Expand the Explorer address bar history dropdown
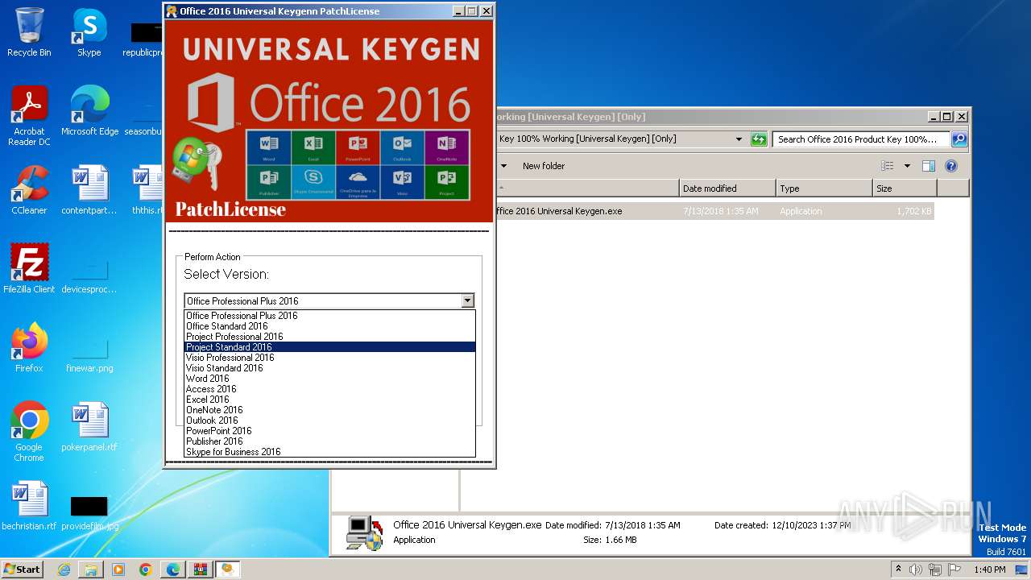This screenshot has height=580, width=1031. click(x=739, y=139)
